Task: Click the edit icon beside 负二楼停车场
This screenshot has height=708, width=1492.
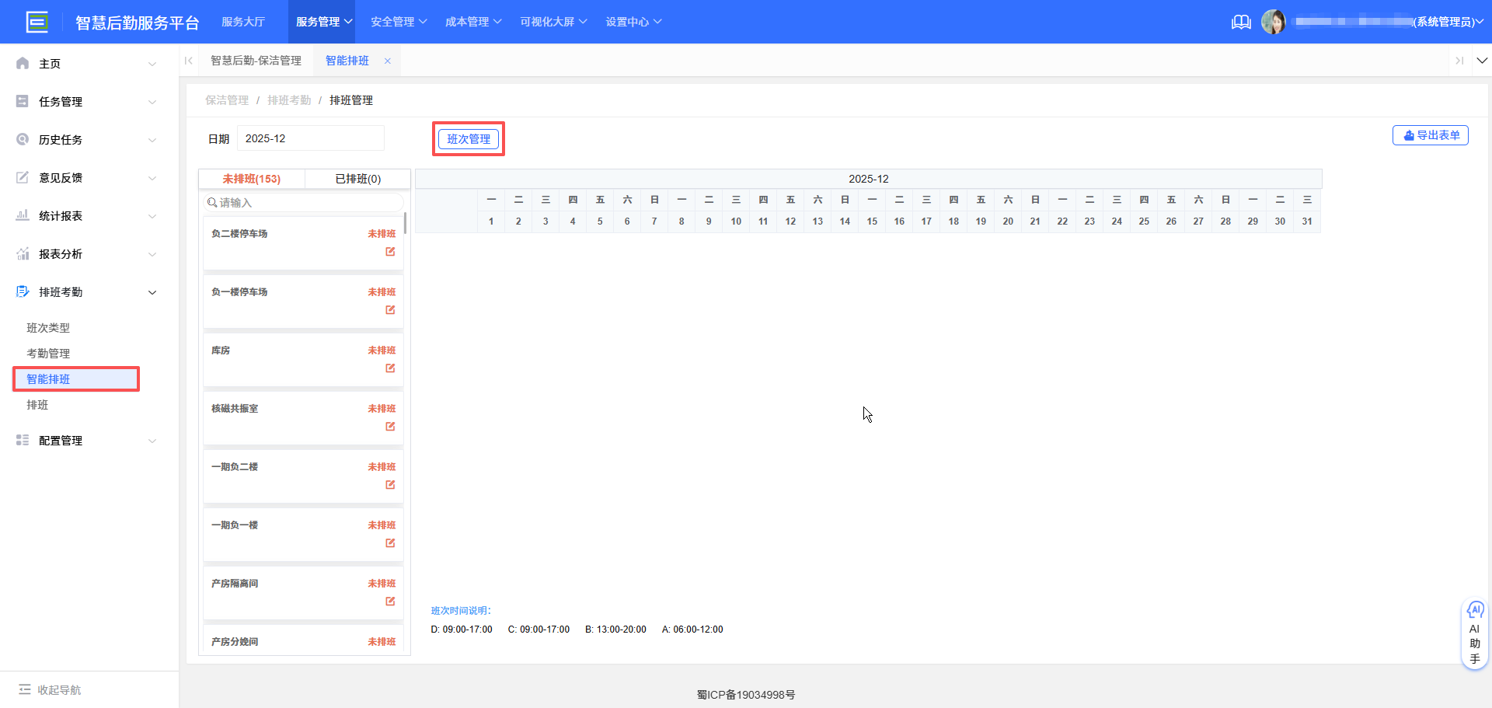Action: 389,251
